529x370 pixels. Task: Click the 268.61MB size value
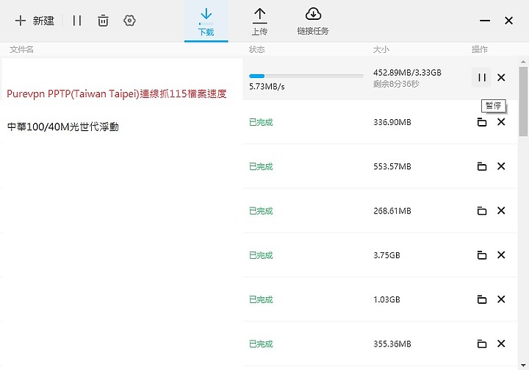(x=392, y=211)
